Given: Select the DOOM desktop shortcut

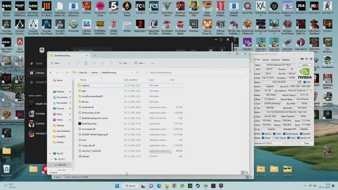Looking at the screenshot, I should [127, 26].
